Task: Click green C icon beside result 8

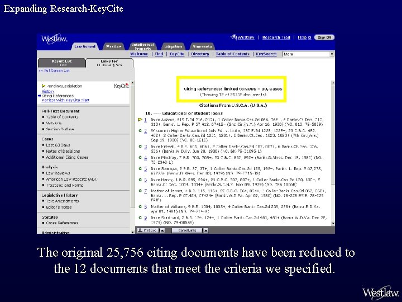Action: tap(140, 206)
